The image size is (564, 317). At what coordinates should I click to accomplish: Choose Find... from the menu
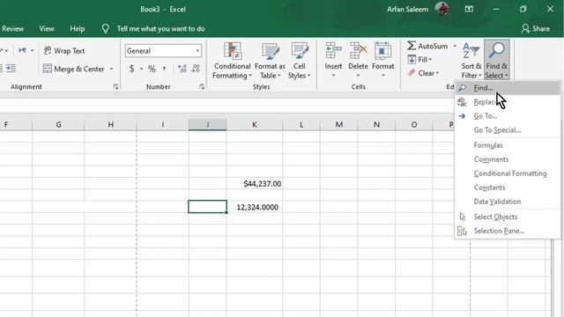(x=508, y=88)
